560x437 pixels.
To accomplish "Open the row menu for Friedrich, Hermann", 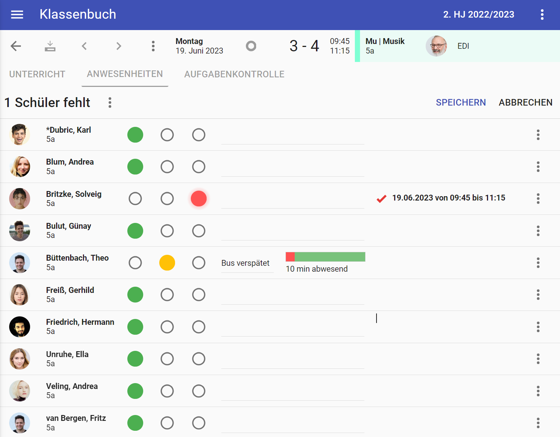I will point(538,327).
